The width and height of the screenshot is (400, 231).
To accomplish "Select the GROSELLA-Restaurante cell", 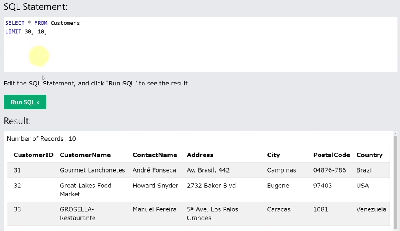I will tap(78, 214).
